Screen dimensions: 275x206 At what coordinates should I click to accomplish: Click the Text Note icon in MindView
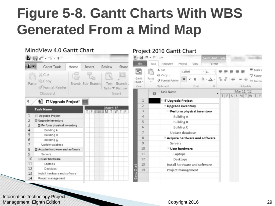109,77
